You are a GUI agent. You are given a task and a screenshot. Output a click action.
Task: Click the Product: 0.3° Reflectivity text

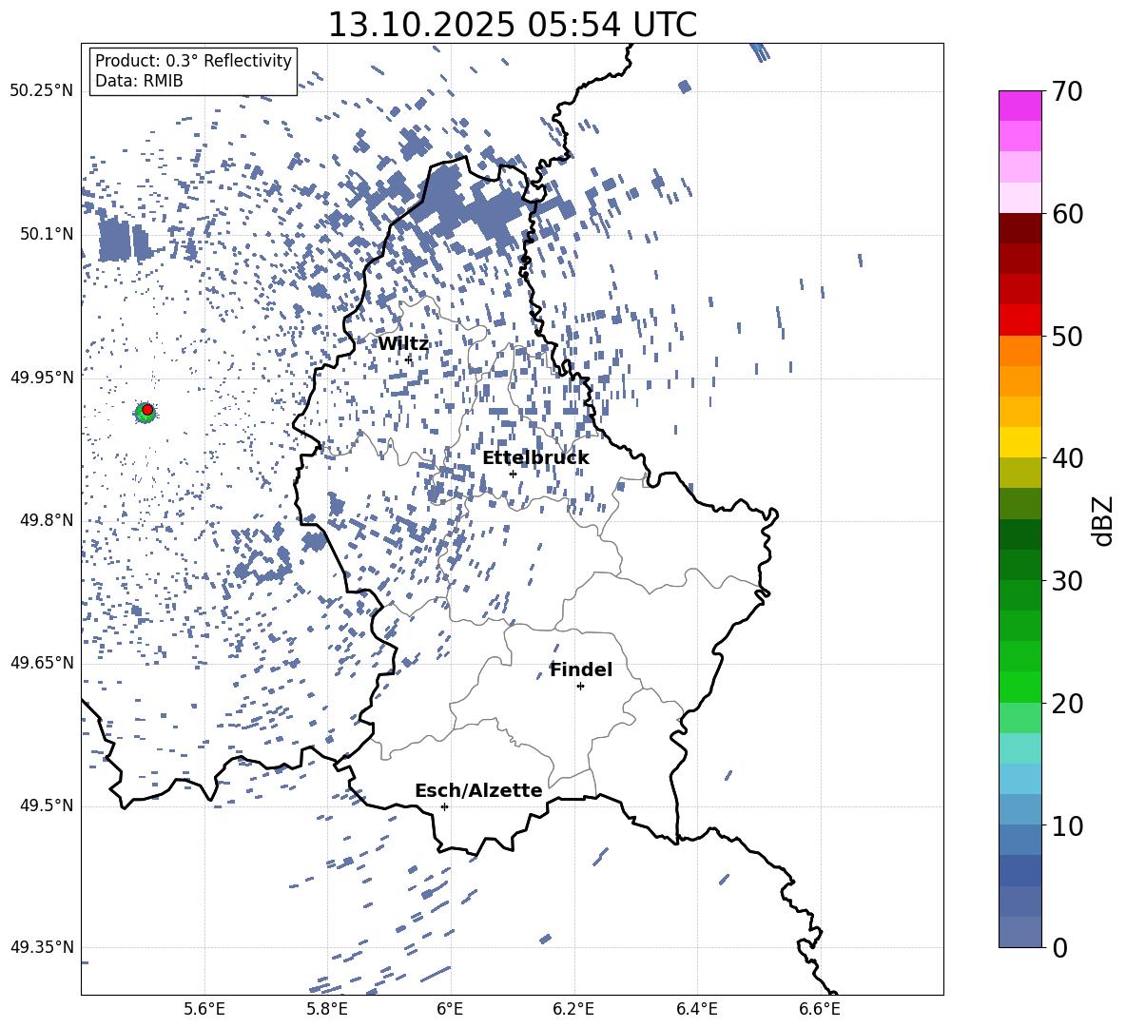pyautogui.click(x=193, y=60)
